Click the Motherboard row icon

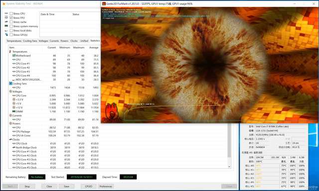(x=14, y=55)
